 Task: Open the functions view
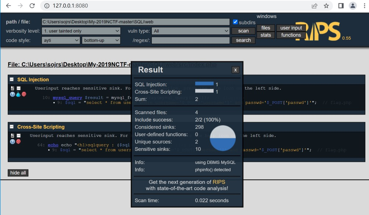click(291, 35)
